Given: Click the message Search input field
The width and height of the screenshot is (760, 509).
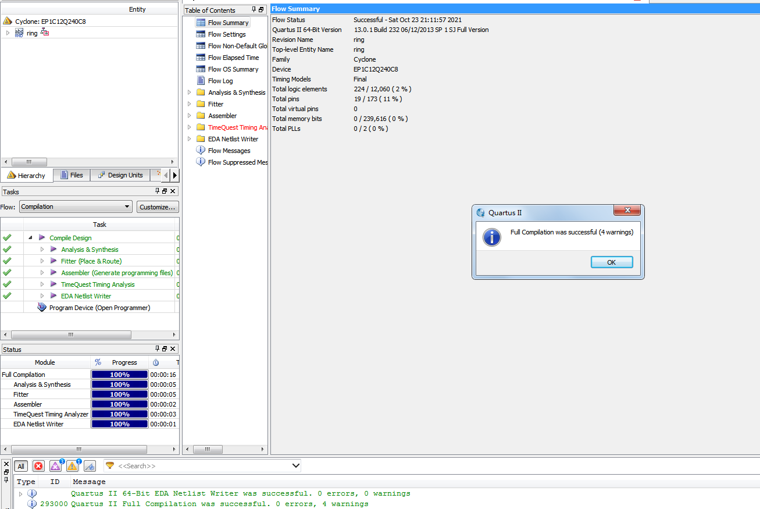Looking at the screenshot, I should (x=203, y=466).
